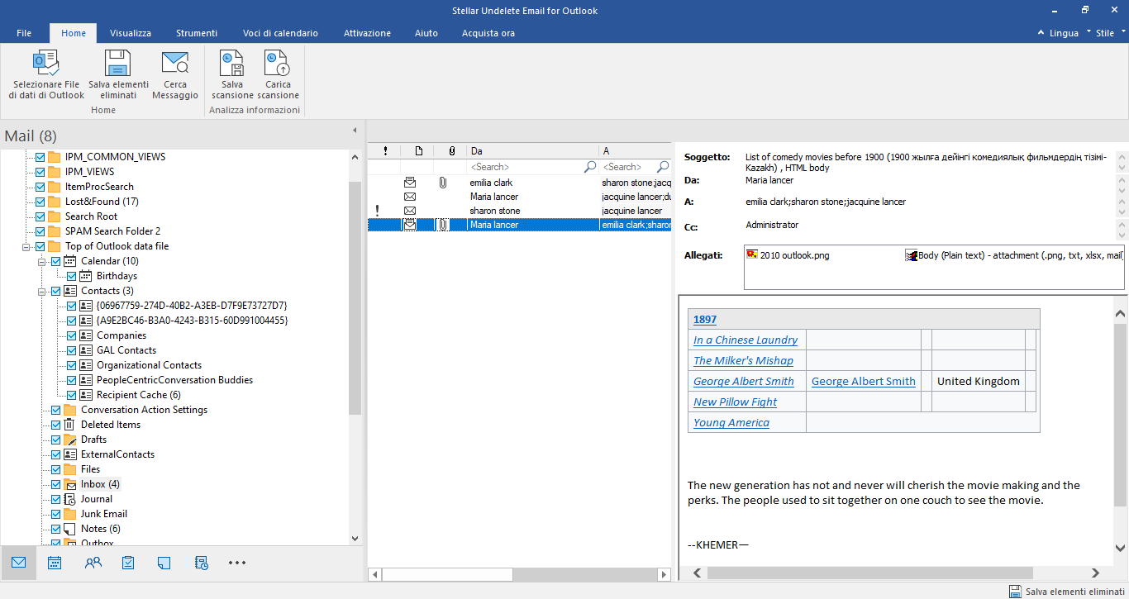This screenshot has width=1129, height=599.
Task: Show more navigation options (three dots)
Action: (237, 563)
